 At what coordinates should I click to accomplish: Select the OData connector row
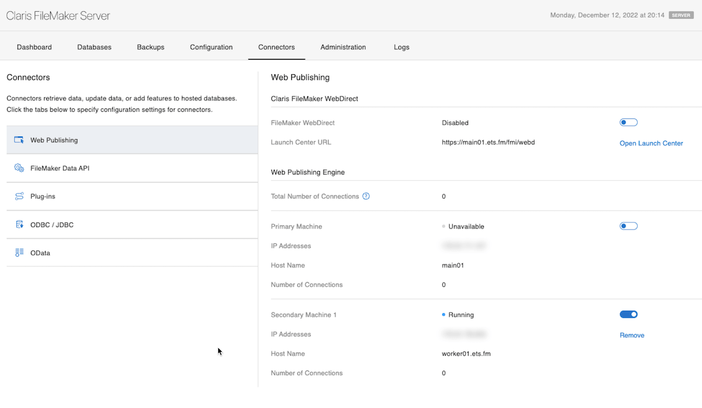[132, 253]
